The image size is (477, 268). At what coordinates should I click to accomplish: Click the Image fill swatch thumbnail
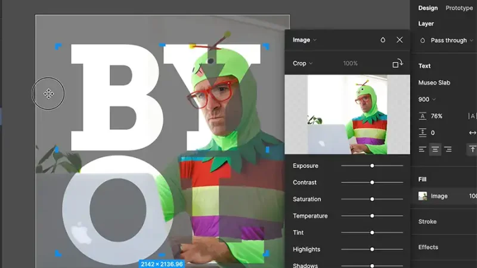pyautogui.click(x=423, y=196)
